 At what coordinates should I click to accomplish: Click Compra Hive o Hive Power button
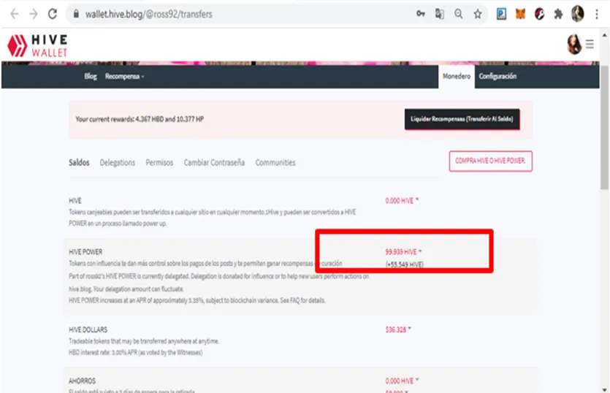491,161
